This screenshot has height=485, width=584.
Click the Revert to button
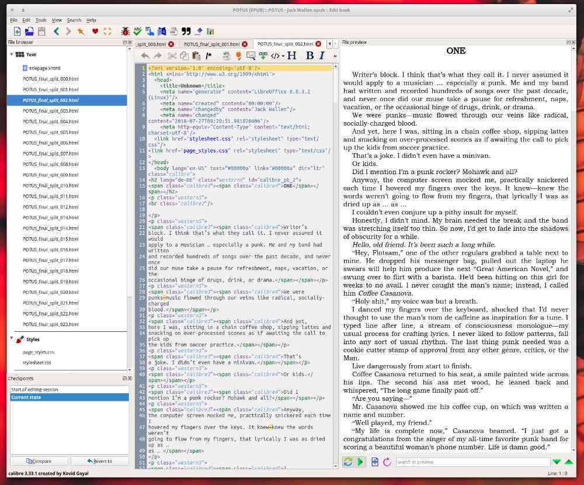[x=99, y=461]
